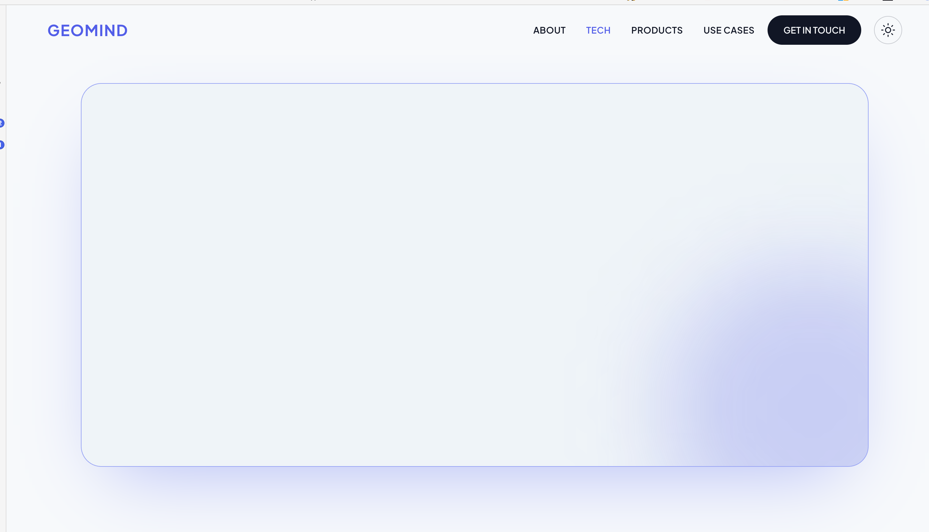Click the GEOMIND logo

tap(88, 30)
